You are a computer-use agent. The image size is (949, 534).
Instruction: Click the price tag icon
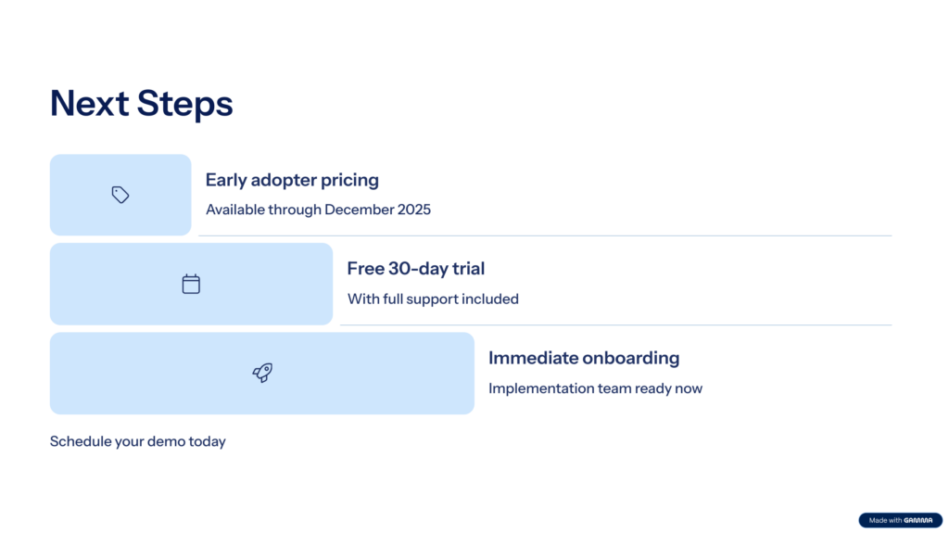pos(120,195)
